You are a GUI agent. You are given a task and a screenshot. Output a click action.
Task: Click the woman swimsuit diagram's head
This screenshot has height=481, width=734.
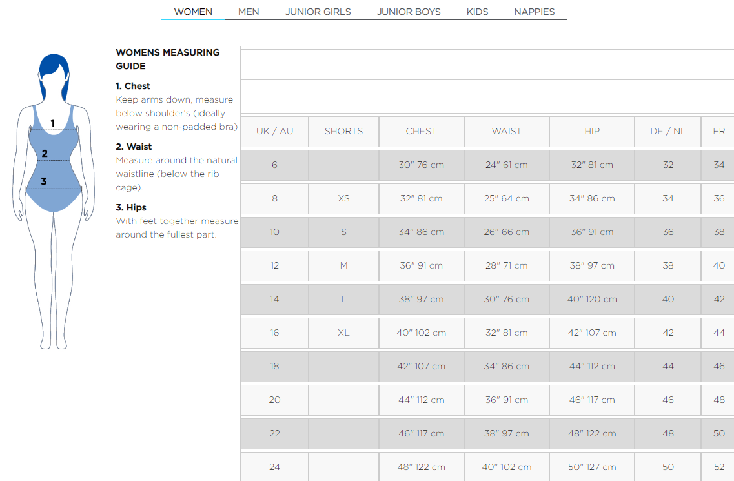point(54,74)
